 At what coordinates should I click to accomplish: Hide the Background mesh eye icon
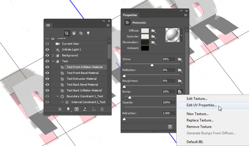coord(47,55)
